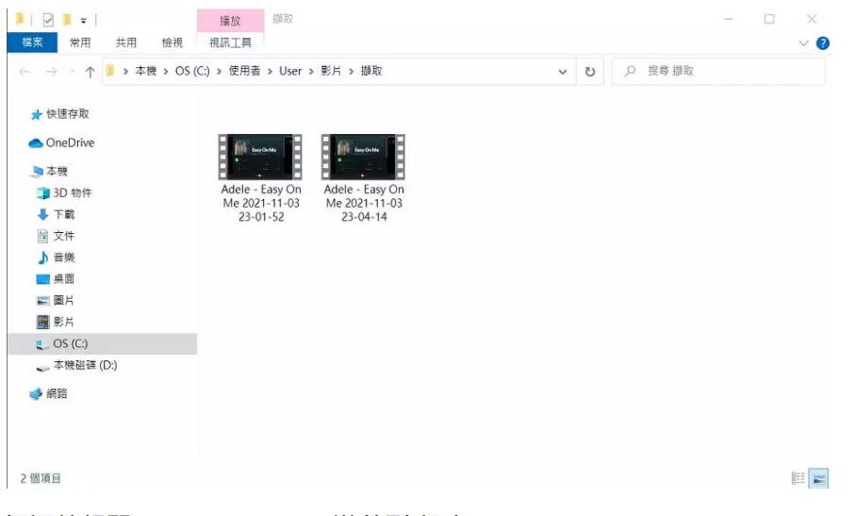Open the 檔案 file menu tab
The image size is (853, 516).
point(32,42)
